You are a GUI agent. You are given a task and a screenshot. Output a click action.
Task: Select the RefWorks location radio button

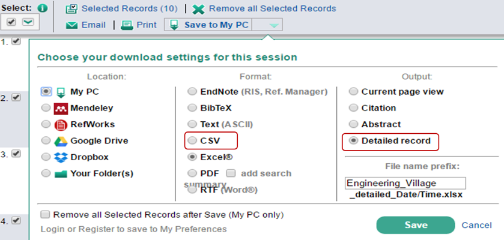pos(46,125)
